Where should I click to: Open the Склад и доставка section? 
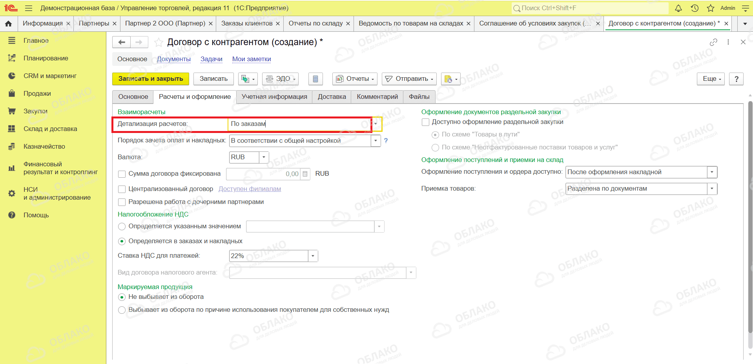(x=50, y=129)
